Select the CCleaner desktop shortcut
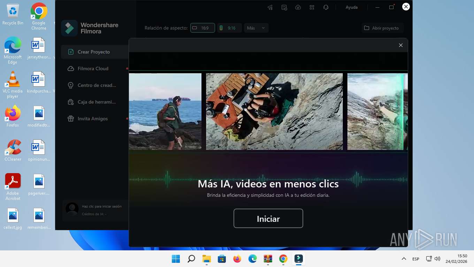Screen dimensions: 474x267 click(x=13, y=150)
